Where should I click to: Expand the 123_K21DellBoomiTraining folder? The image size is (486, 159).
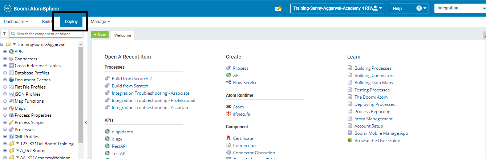coord(5,144)
